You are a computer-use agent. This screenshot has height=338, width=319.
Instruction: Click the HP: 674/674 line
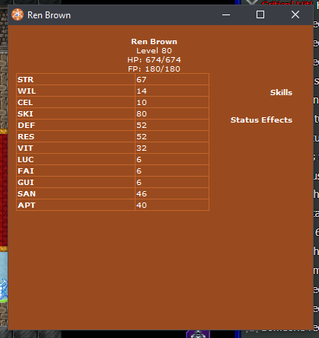154,60
